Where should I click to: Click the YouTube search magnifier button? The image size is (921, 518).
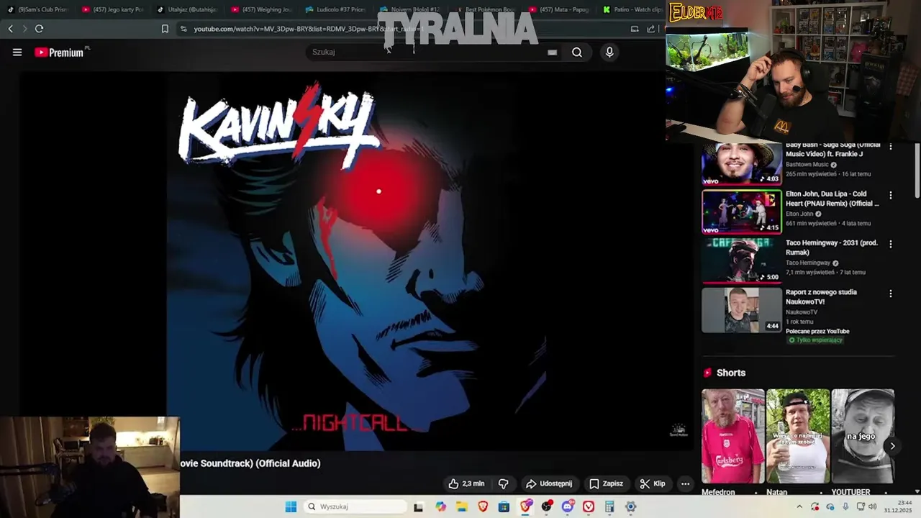point(577,53)
